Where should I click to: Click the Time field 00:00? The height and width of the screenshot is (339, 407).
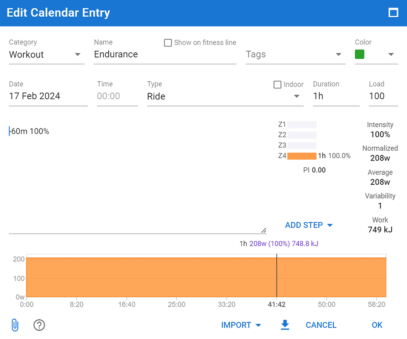(x=117, y=96)
